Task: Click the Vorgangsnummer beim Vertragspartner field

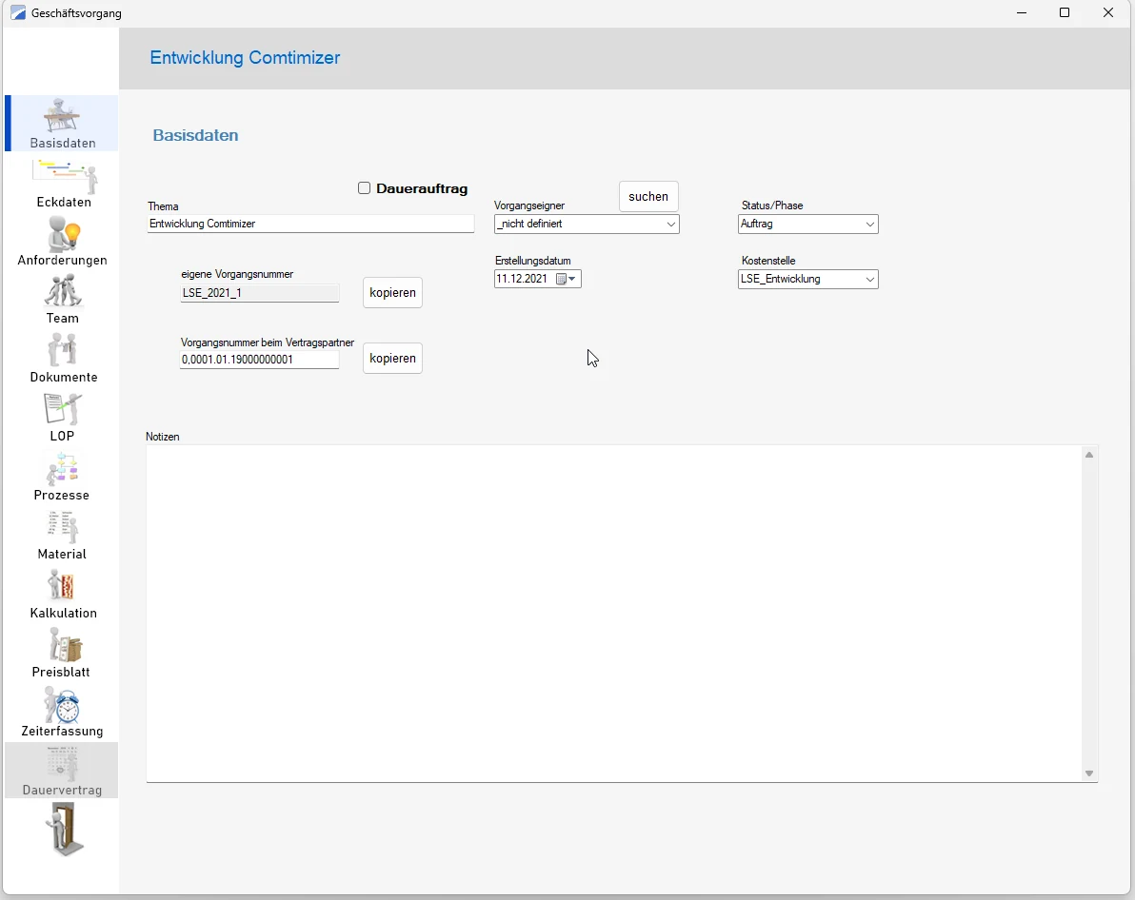Action: pos(259,359)
